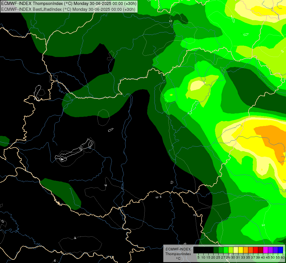Select the blue 55-60 legend swatch
Viewport: 286px width, 263px height.
coord(280,250)
